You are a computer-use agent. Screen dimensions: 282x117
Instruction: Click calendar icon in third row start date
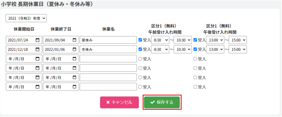tap(38, 59)
